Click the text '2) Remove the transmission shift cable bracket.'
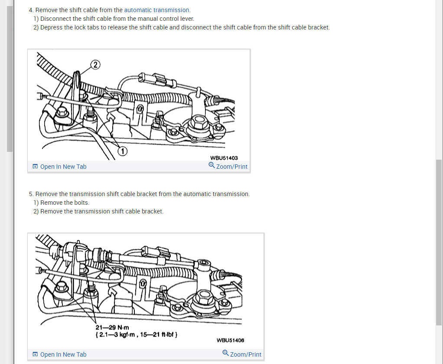The width and height of the screenshot is (443, 364). coord(98,212)
